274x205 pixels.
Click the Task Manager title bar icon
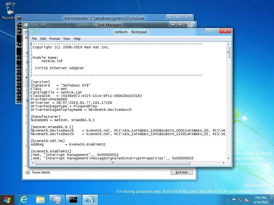click(x=26, y=25)
